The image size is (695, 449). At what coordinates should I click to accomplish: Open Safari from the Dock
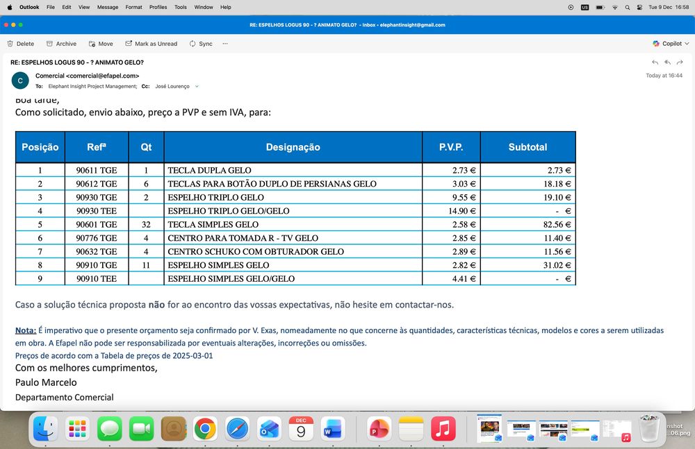click(x=237, y=429)
